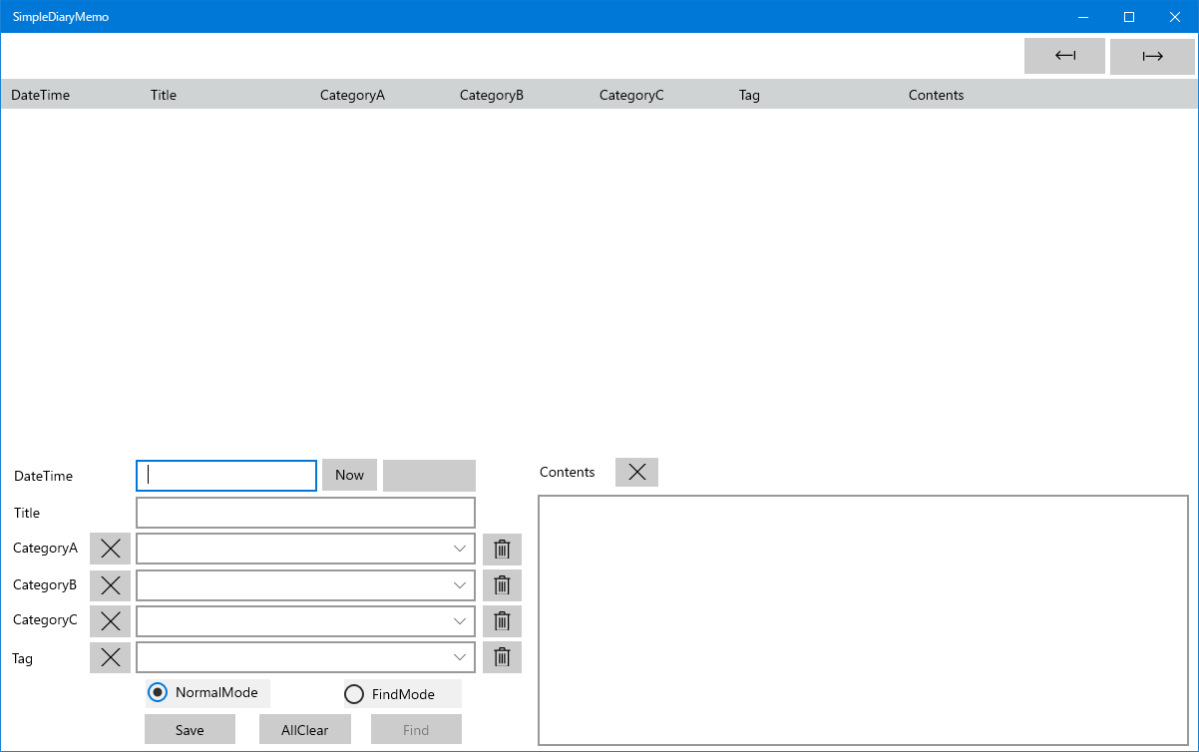
Task: Click the right arrow page button
Action: pyautogui.click(x=1152, y=56)
